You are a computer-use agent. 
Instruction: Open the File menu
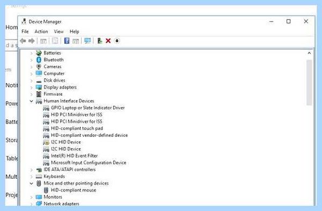(x=25, y=32)
